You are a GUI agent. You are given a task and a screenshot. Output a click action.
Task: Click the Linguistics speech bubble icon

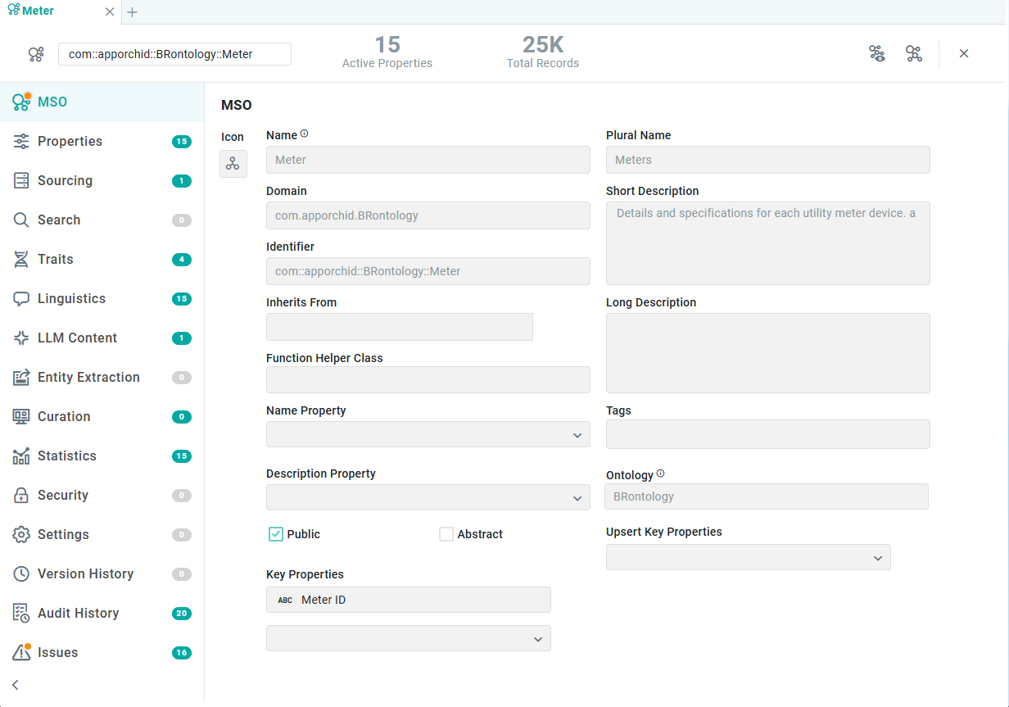pyautogui.click(x=21, y=299)
